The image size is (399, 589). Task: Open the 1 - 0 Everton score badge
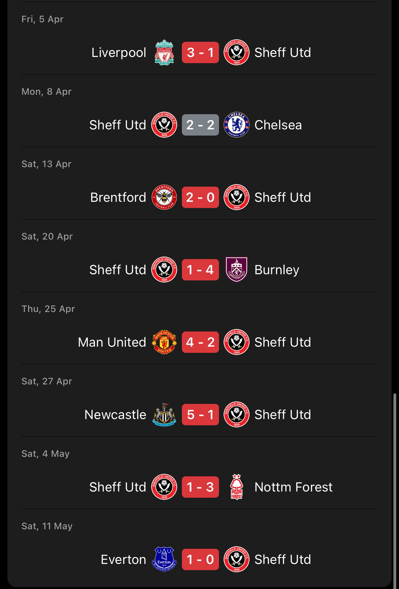point(200,559)
